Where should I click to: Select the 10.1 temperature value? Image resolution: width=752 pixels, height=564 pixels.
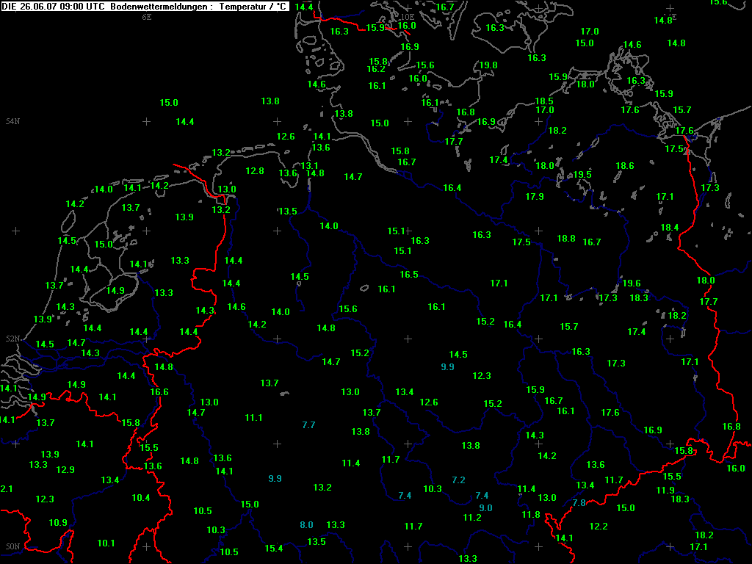[x=106, y=543]
